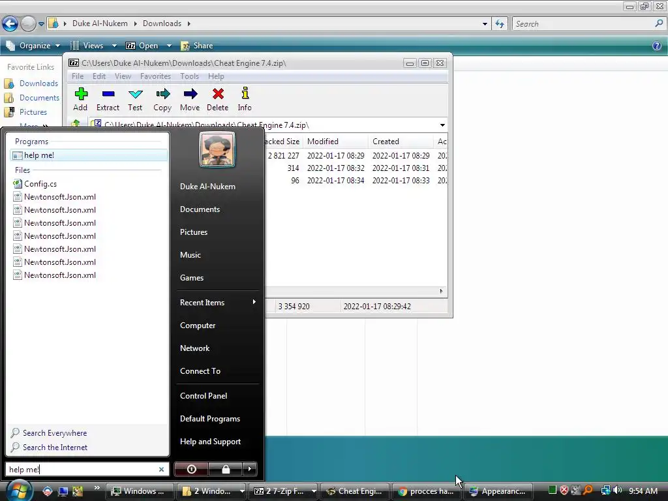Screen dimensions: 668x501
Task: Open Pictures favorite link
Action: click(x=25, y=112)
